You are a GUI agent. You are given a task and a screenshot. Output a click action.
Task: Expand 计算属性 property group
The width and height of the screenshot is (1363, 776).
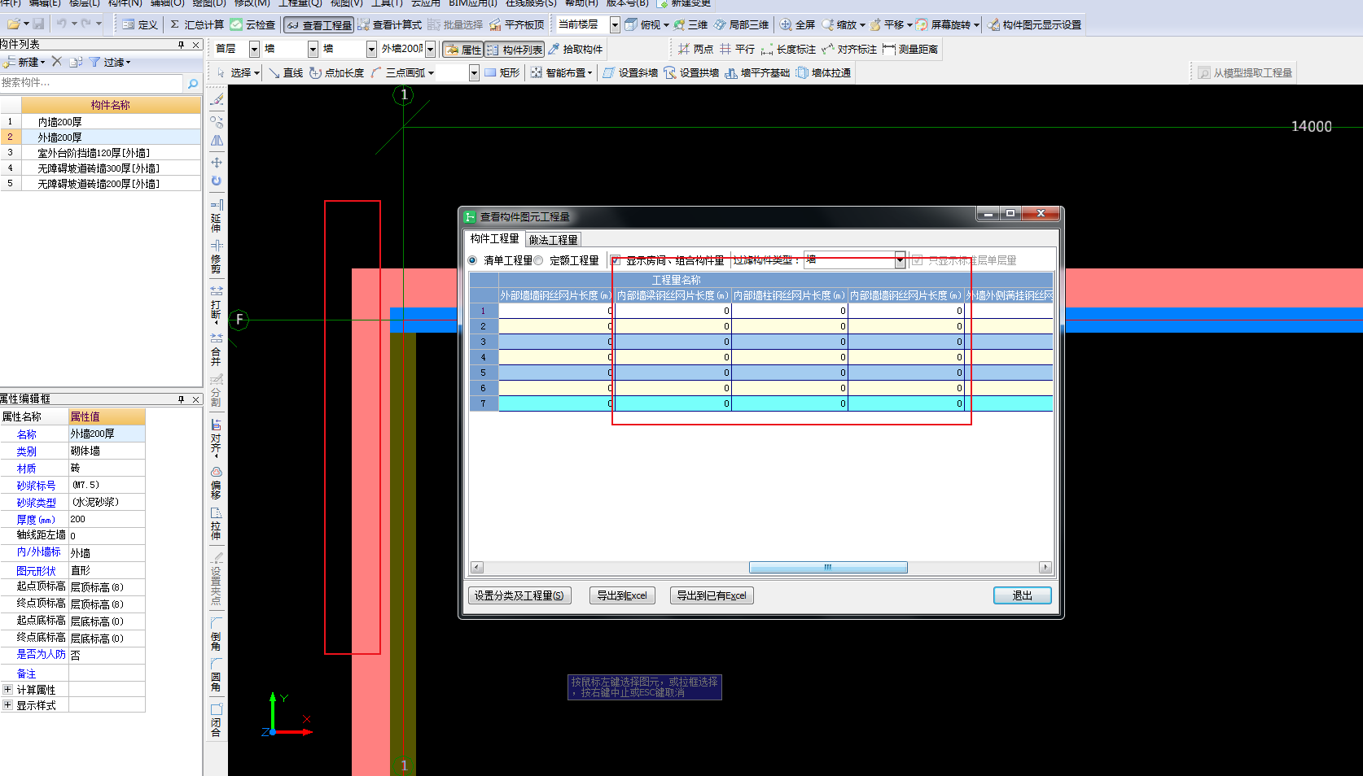coord(7,689)
